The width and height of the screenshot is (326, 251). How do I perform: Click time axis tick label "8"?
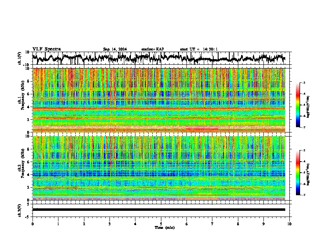(x=238, y=224)
